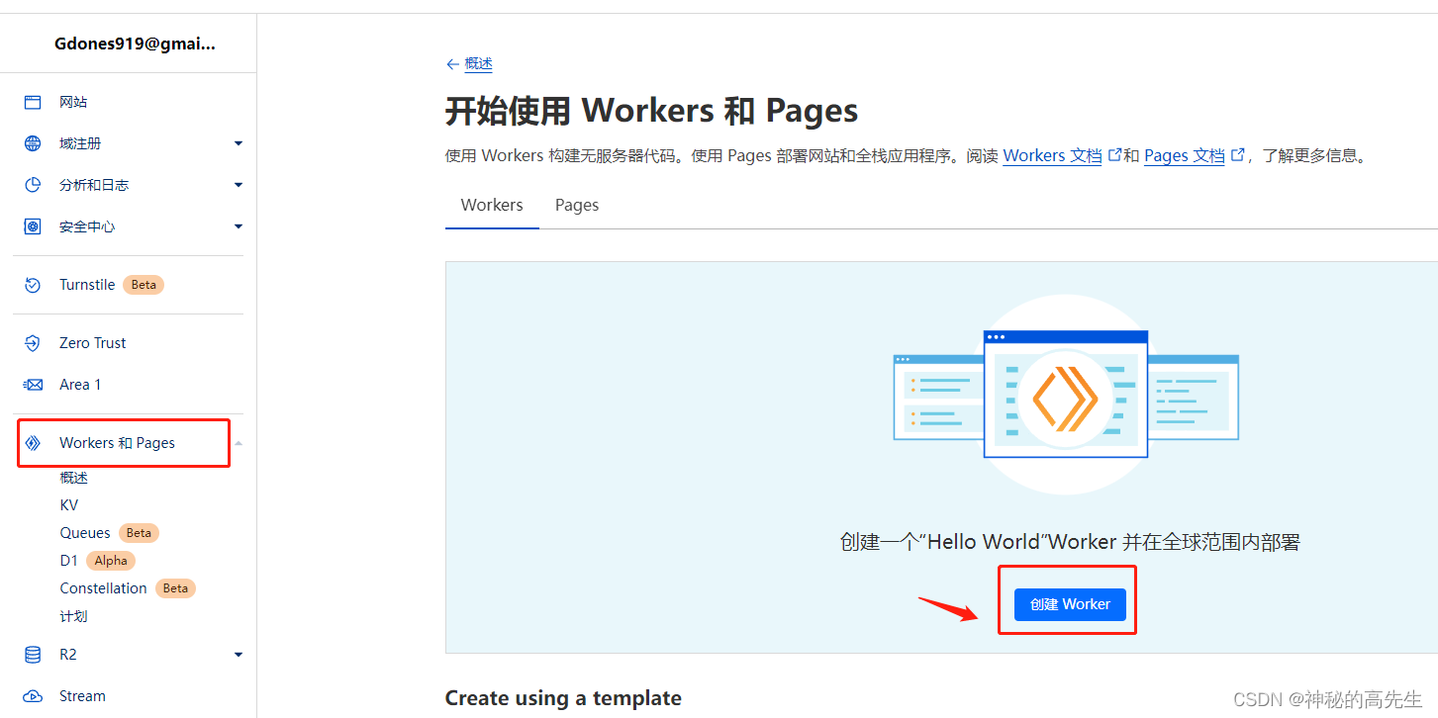
Task: Collapse the Workers 和 Pages section arrow
Action: click(x=239, y=443)
